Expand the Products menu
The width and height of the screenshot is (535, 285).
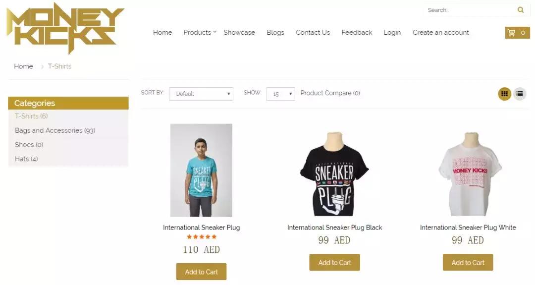coord(200,33)
